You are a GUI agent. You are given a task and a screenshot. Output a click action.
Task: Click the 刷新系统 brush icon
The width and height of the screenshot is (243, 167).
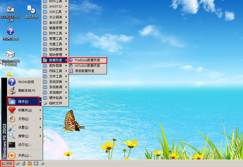click(12, 90)
